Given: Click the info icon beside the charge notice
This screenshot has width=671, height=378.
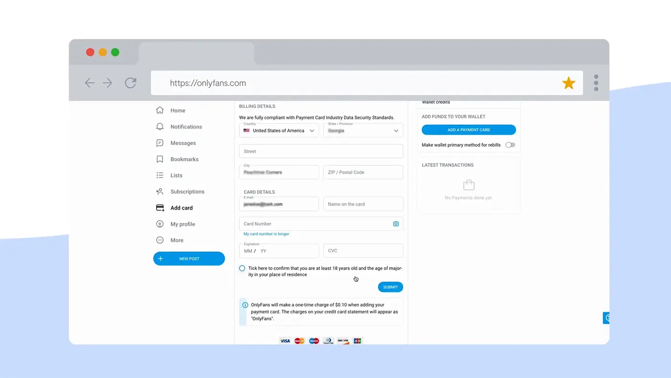Looking at the screenshot, I should pyautogui.click(x=245, y=305).
